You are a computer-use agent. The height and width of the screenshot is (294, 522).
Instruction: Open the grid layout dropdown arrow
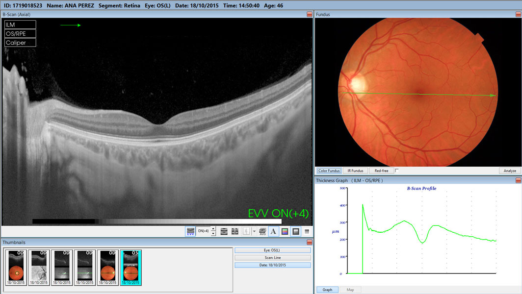pos(254,231)
